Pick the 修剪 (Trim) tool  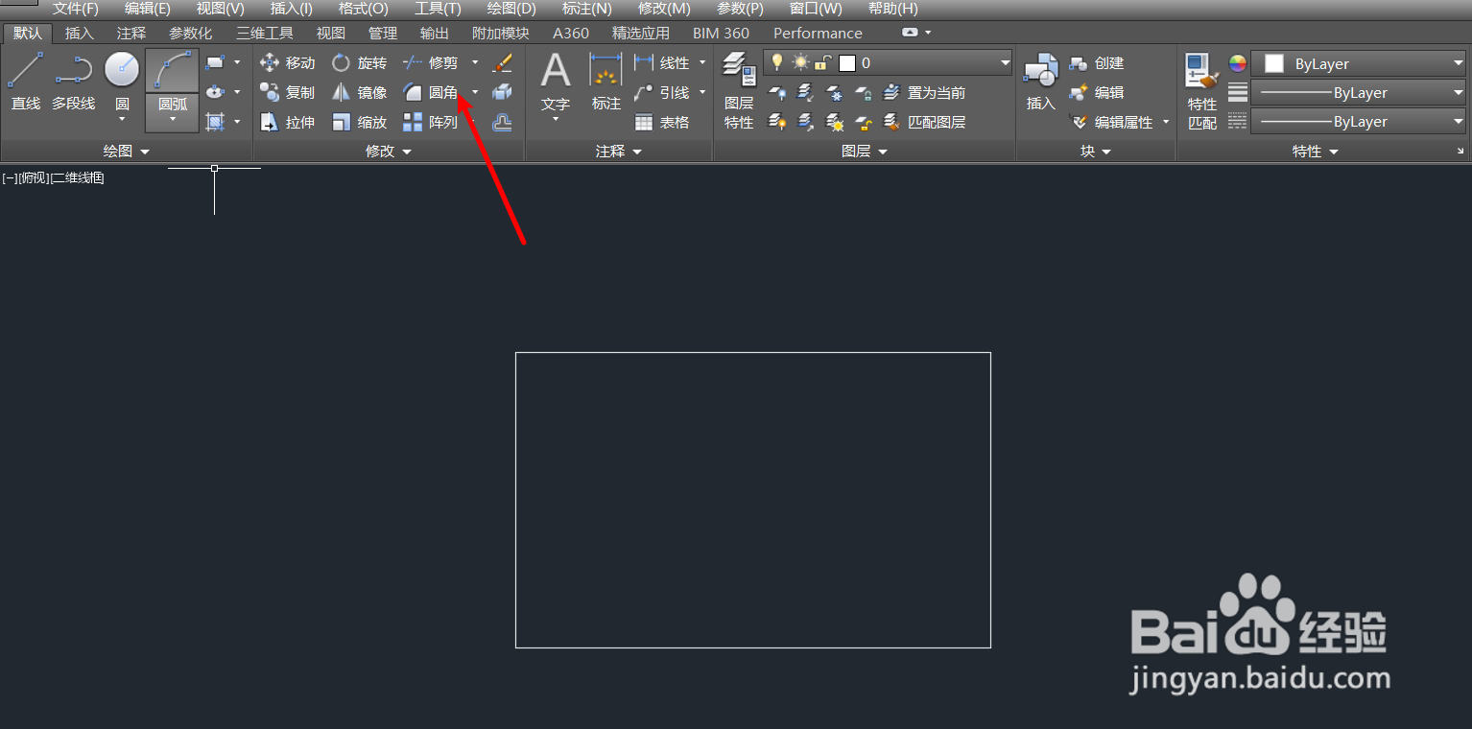[x=432, y=63]
